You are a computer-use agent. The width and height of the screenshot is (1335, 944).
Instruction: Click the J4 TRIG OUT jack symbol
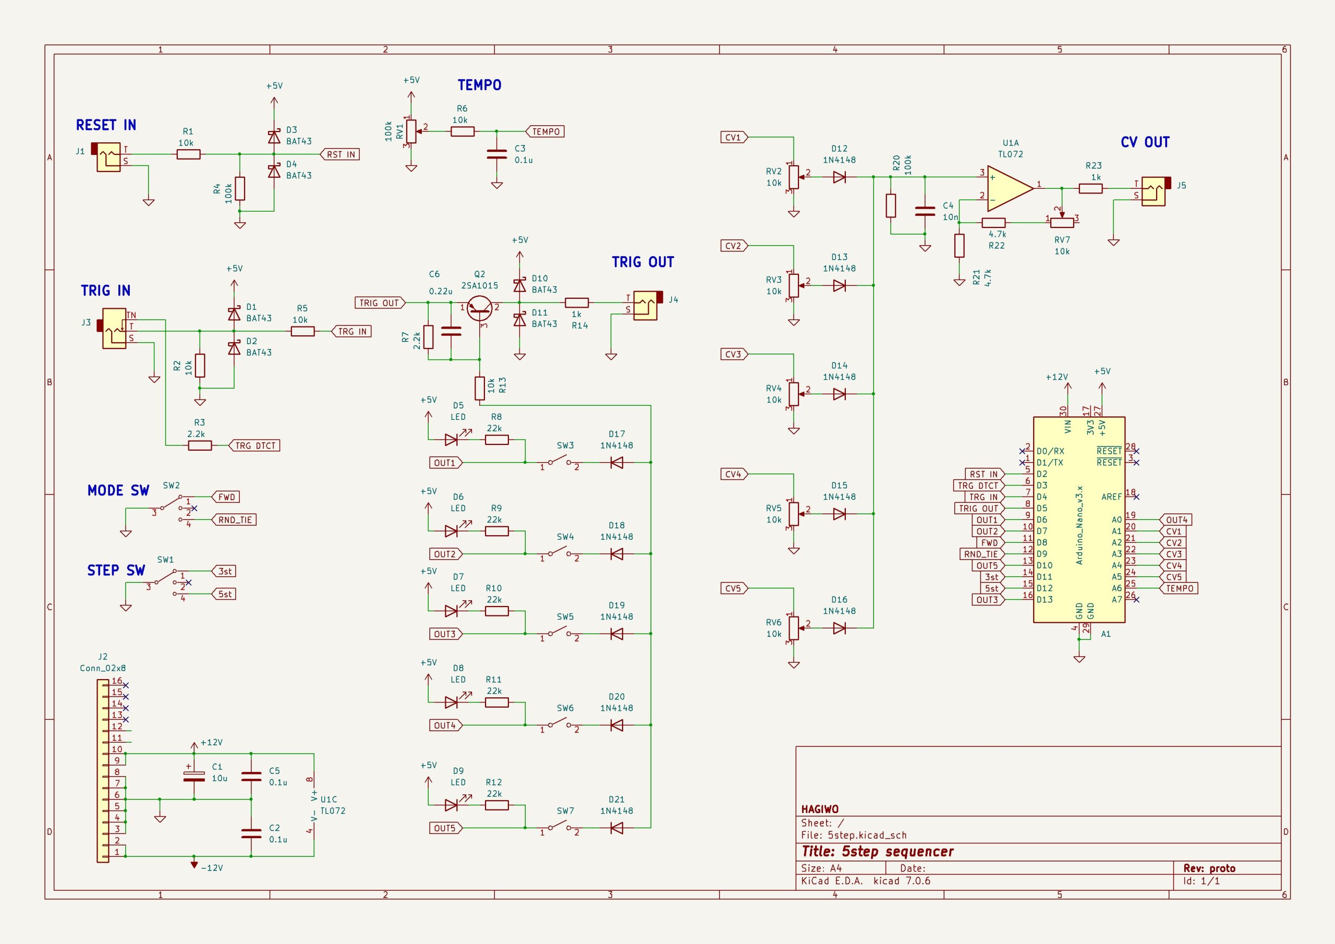tap(646, 305)
